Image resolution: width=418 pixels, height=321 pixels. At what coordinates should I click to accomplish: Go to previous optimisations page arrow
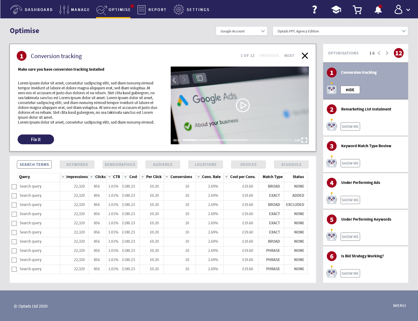pyautogui.click(x=379, y=53)
